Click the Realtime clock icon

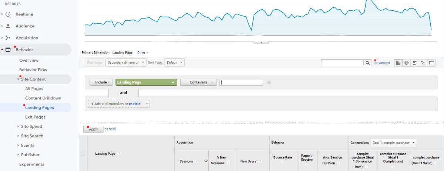tap(8, 14)
